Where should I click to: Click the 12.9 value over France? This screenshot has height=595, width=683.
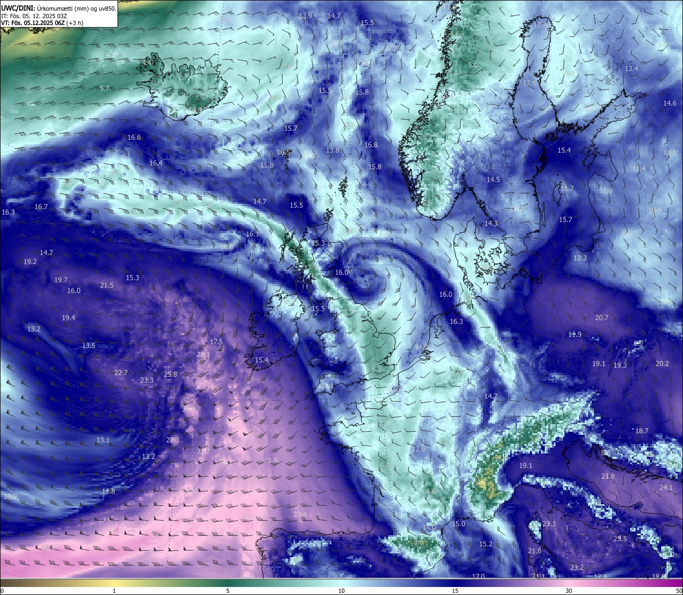point(419,449)
